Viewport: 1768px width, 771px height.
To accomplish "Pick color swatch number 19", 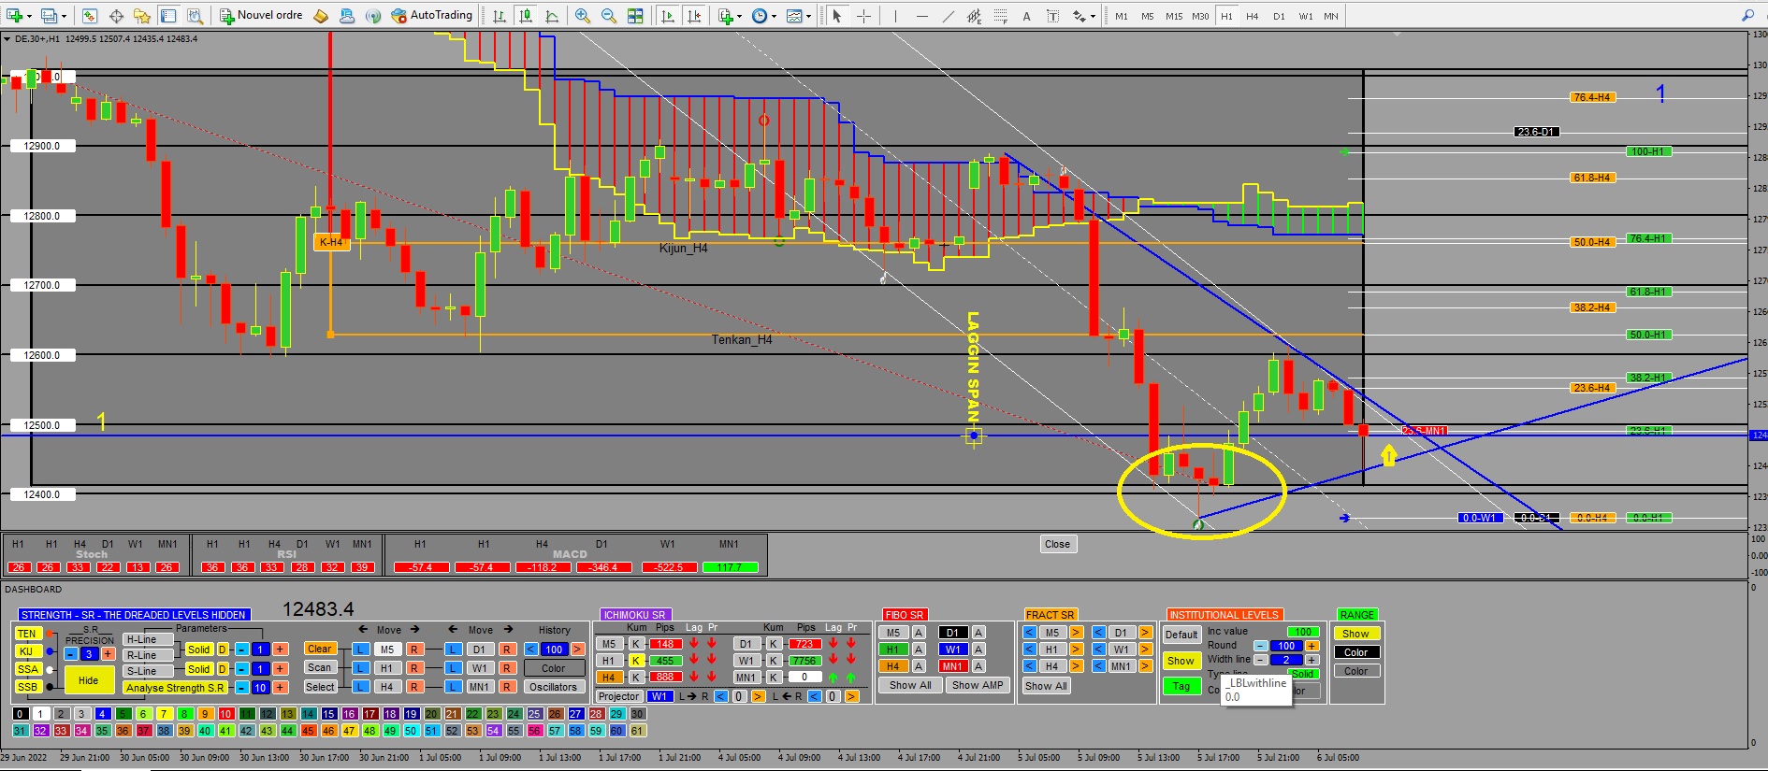I will coord(411,714).
